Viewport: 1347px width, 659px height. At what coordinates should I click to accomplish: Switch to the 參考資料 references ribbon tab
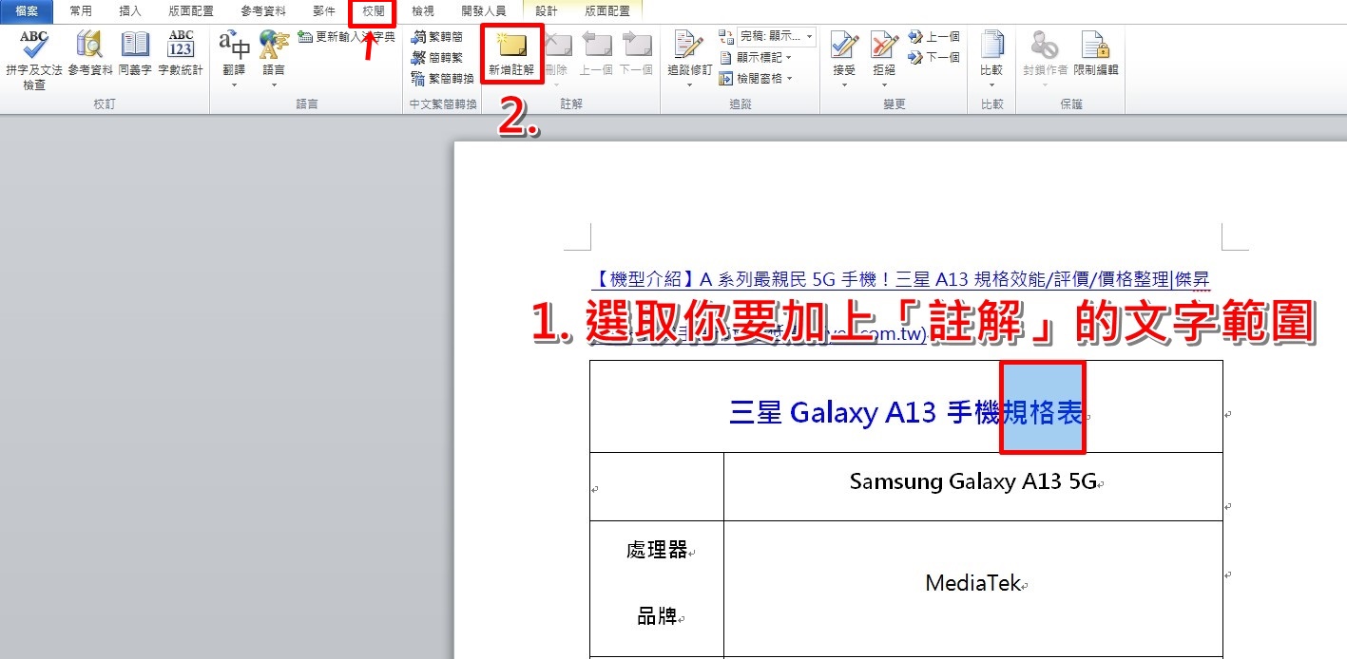point(263,11)
